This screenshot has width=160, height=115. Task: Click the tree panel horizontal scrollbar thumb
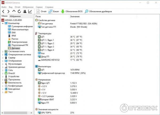pyautogui.click(x=15, y=113)
